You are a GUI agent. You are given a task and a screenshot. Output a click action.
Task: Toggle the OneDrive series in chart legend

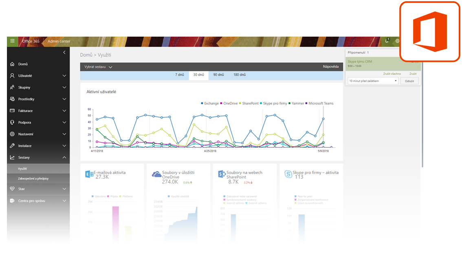point(229,103)
